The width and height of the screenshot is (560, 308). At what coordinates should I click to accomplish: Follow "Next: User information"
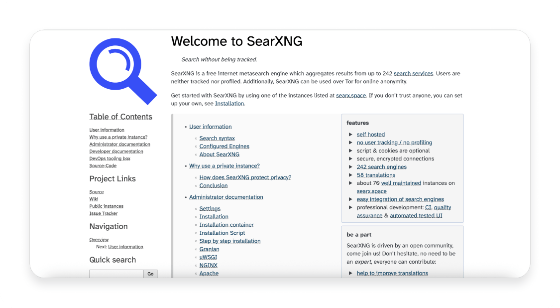(125, 246)
